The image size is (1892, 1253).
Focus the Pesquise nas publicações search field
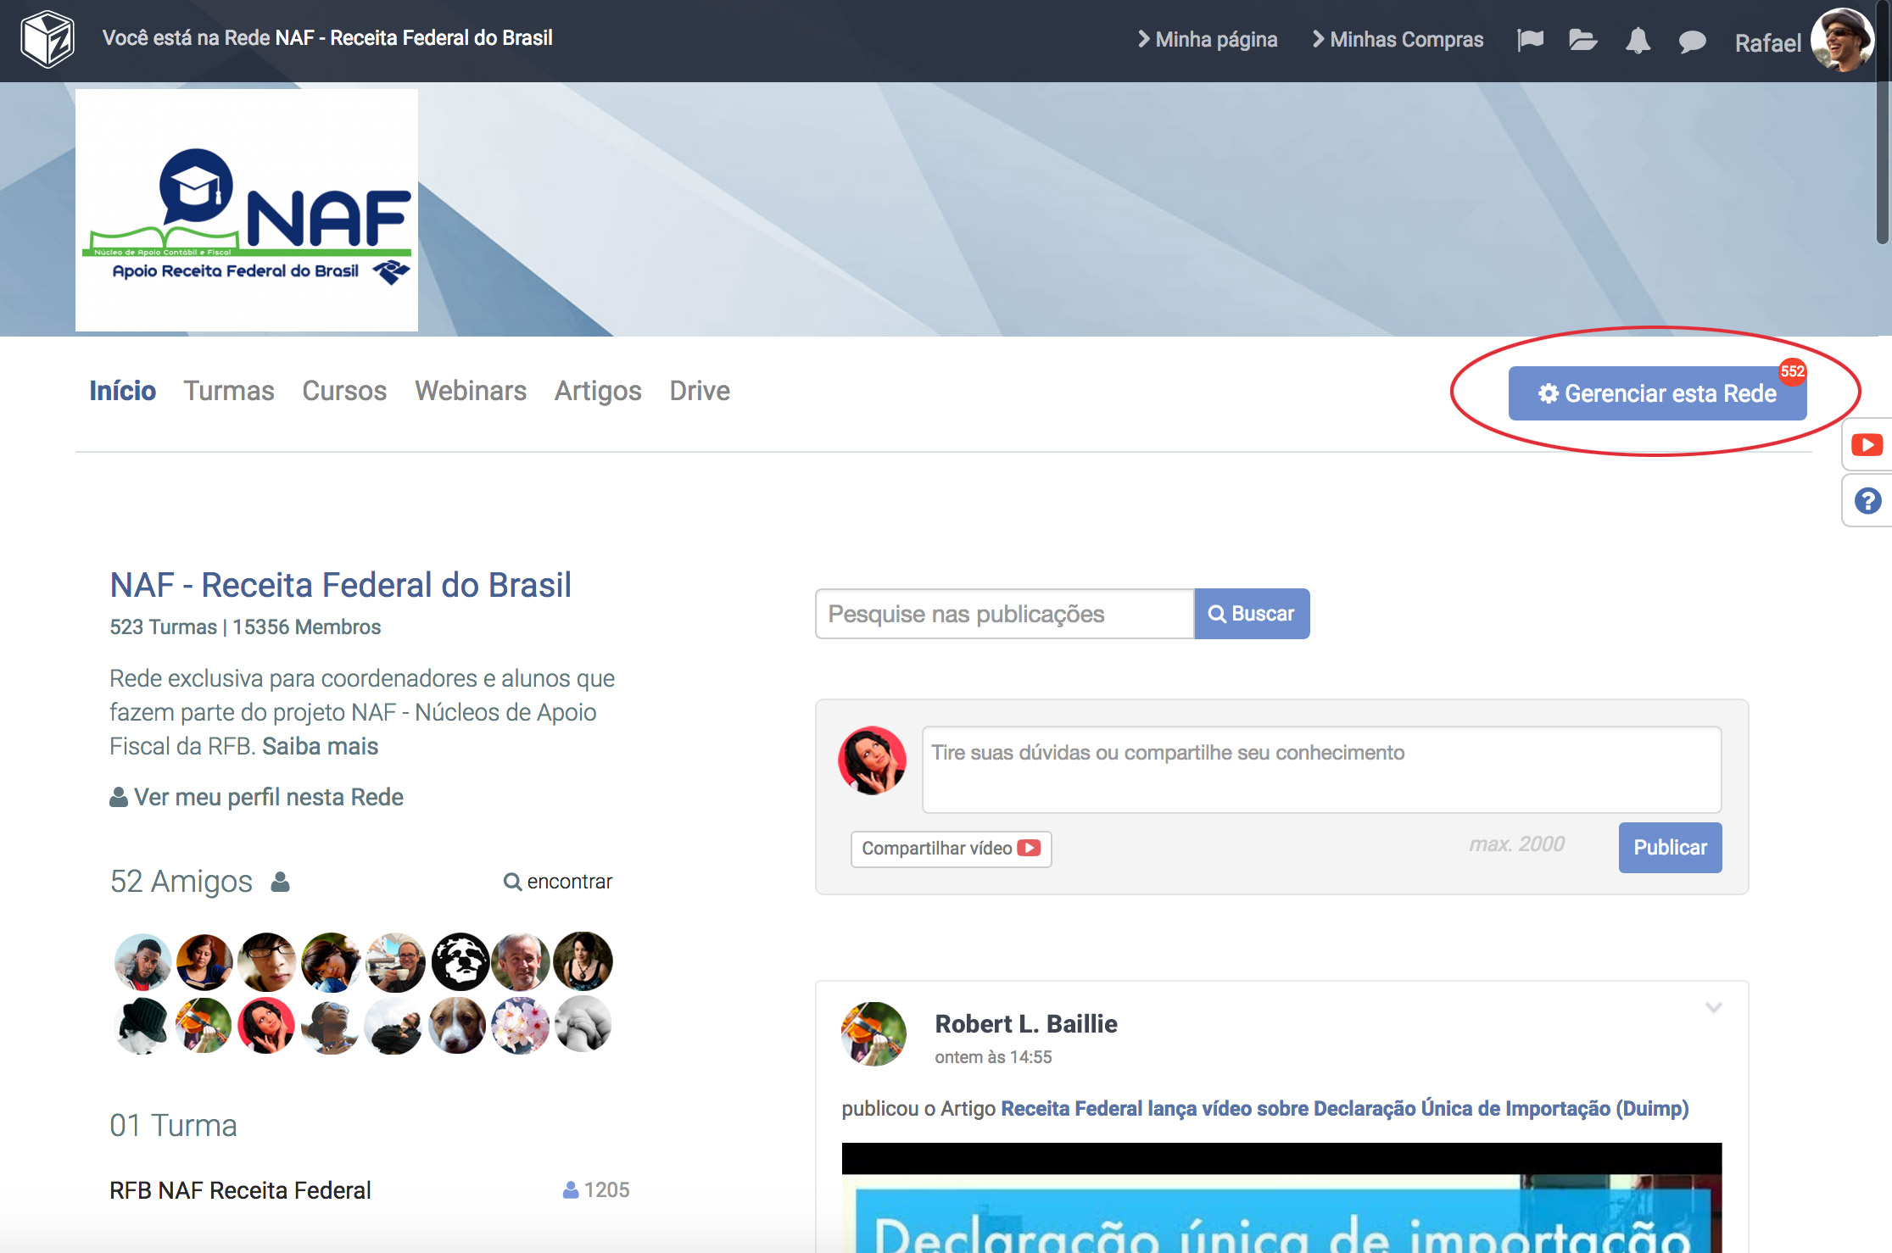pyautogui.click(x=1004, y=614)
